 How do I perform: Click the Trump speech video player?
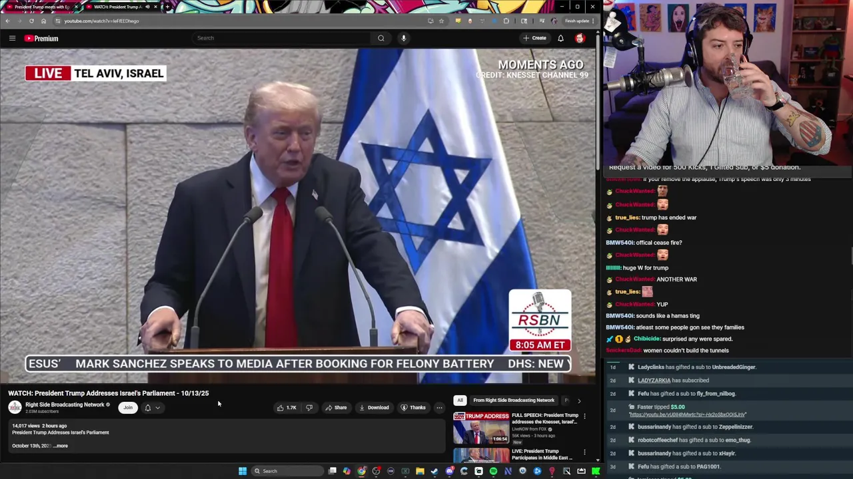(x=299, y=216)
